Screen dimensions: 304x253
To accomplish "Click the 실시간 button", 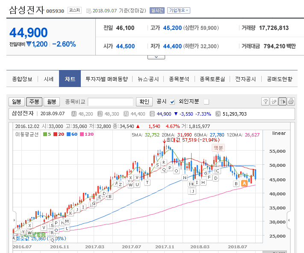I will tap(157, 10).
